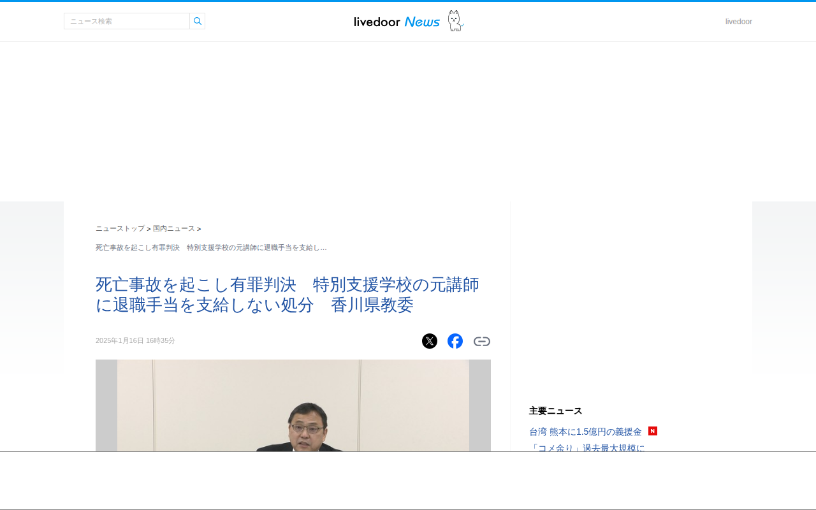Read 台湾 熊本に1.5億円の義援金 story

[x=585, y=432]
